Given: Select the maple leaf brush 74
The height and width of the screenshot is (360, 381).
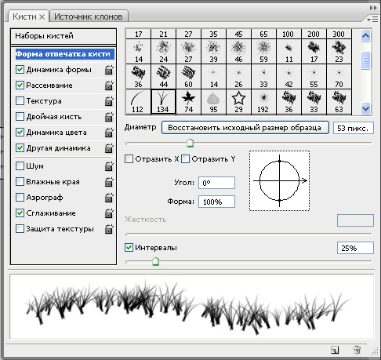Looking at the screenshot, I should (188, 102).
